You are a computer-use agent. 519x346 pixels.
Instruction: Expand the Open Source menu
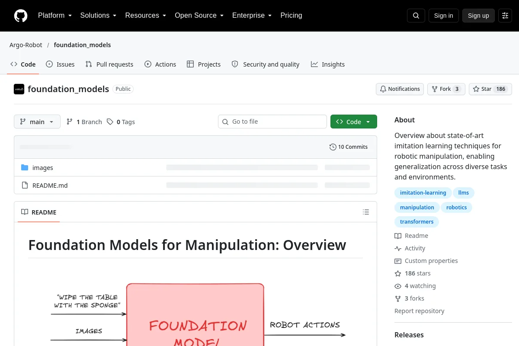199,16
